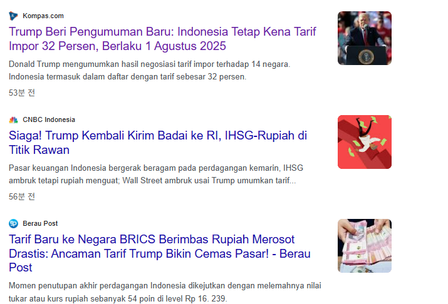This screenshot has height=304, width=448.
Task: Click the Berau Post round blue favicon
Action: coord(13,223)
